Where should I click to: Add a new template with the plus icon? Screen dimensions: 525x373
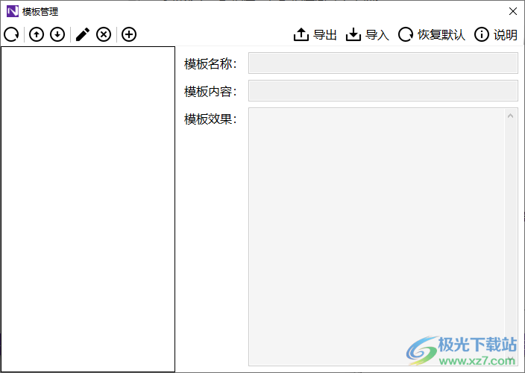click(129, 34)
